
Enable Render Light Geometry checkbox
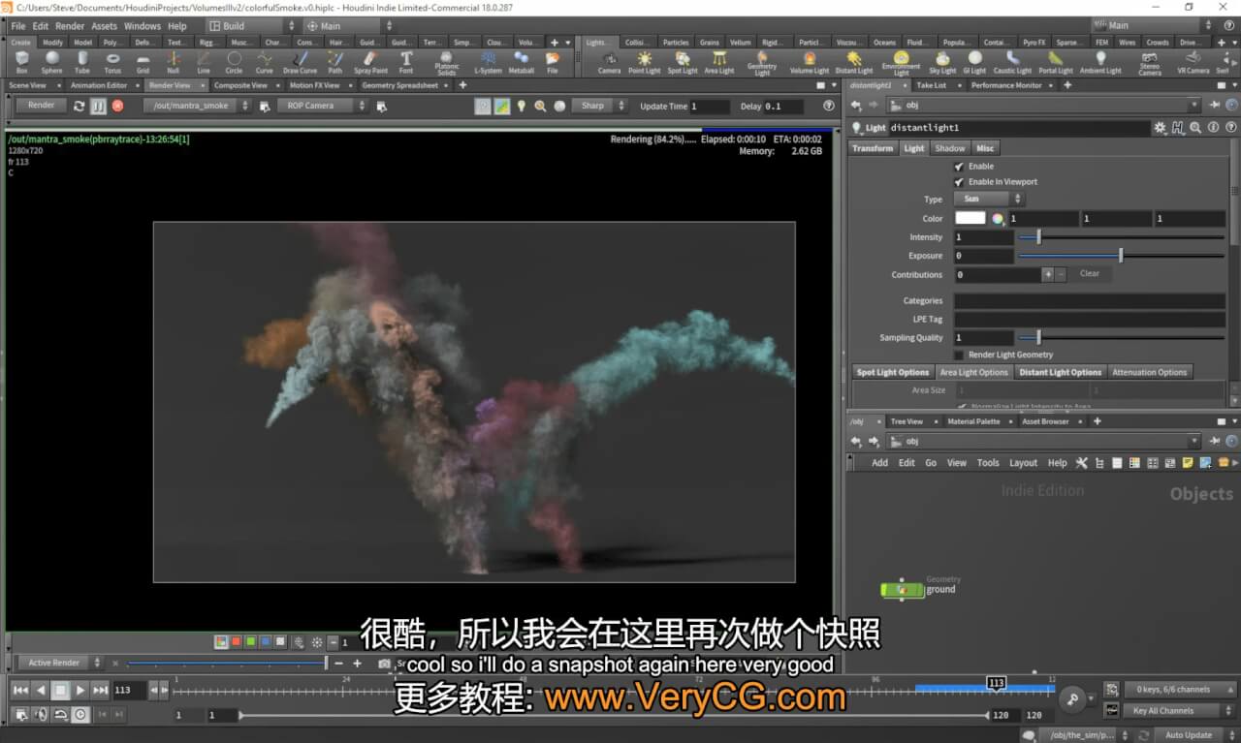point(959,355)
